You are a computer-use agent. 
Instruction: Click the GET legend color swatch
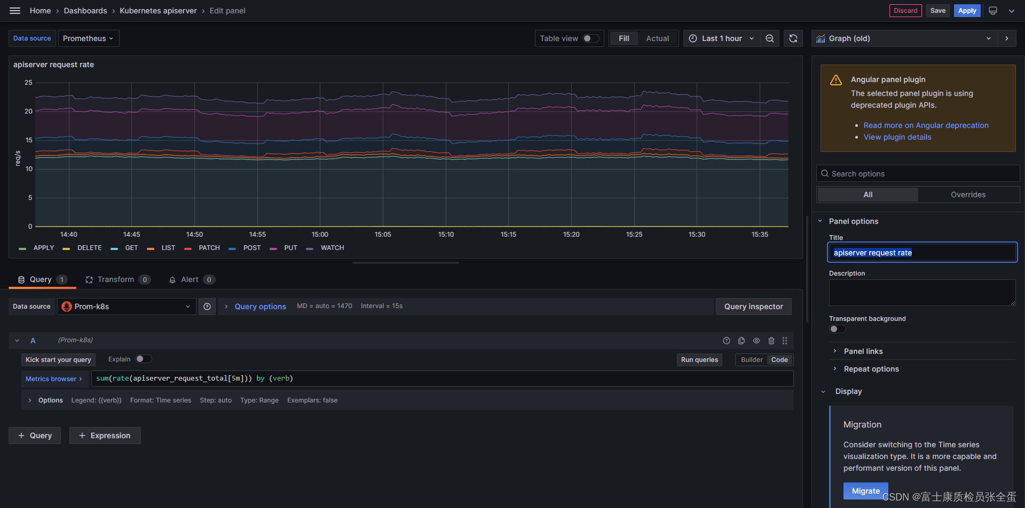pyautogui.click(x=114, y=248)
